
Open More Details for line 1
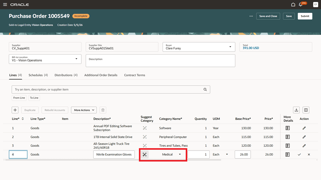pyautogui.click(x=288, y=128)
